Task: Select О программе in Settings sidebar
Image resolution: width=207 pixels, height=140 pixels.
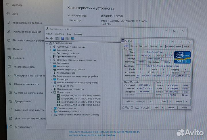Action: (x=23, y=127)
